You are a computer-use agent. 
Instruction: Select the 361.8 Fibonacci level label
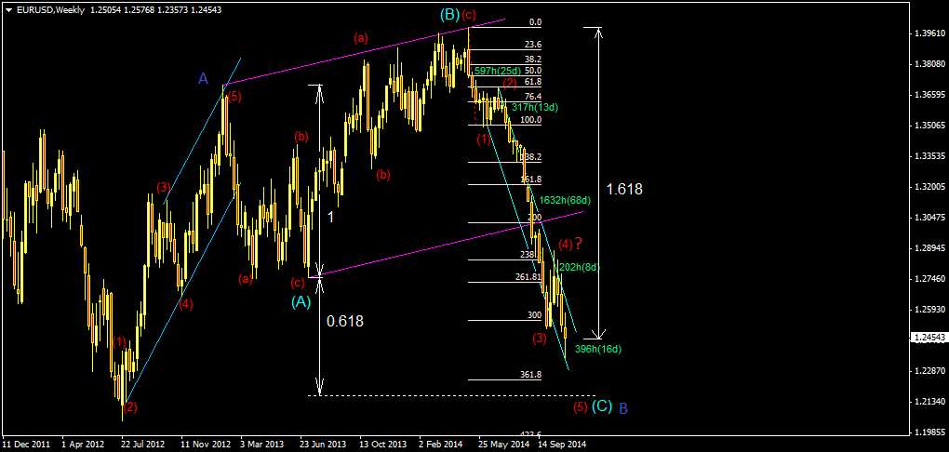point(530,375)
